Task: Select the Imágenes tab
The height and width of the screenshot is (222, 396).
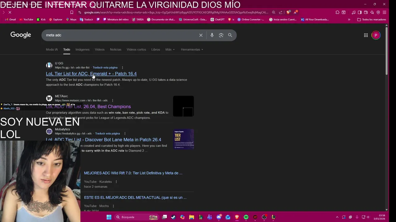Action: tap(82, 49)
